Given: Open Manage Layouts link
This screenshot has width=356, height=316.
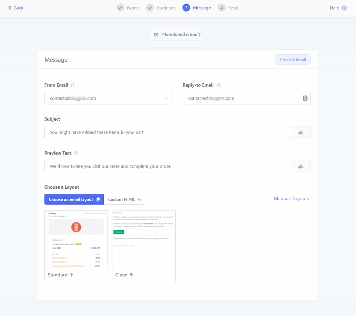Looking at the screenshot, I should click(x=291, y=199).
